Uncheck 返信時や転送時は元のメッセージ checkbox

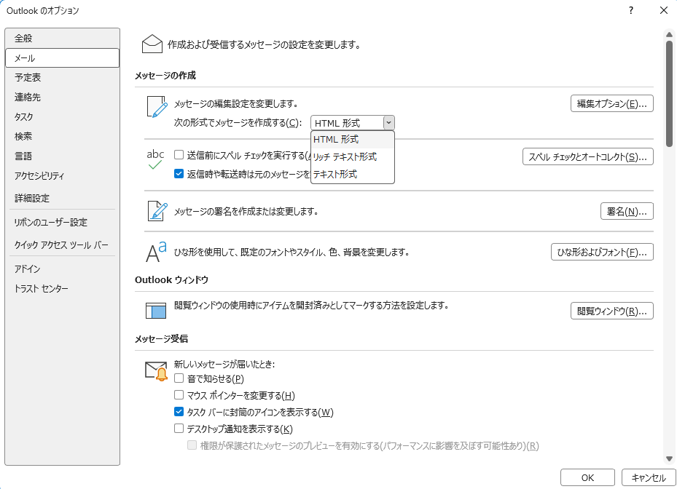coord(179,173)
